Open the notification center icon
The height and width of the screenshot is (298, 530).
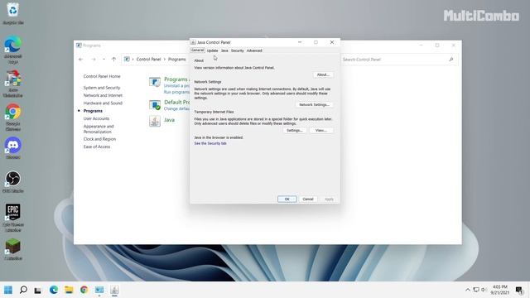tap(519, 290)
